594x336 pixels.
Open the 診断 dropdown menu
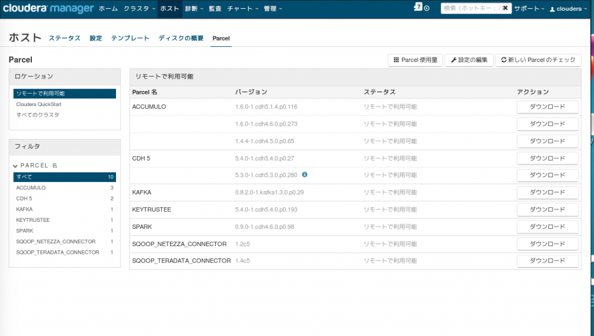click(194, 9)
